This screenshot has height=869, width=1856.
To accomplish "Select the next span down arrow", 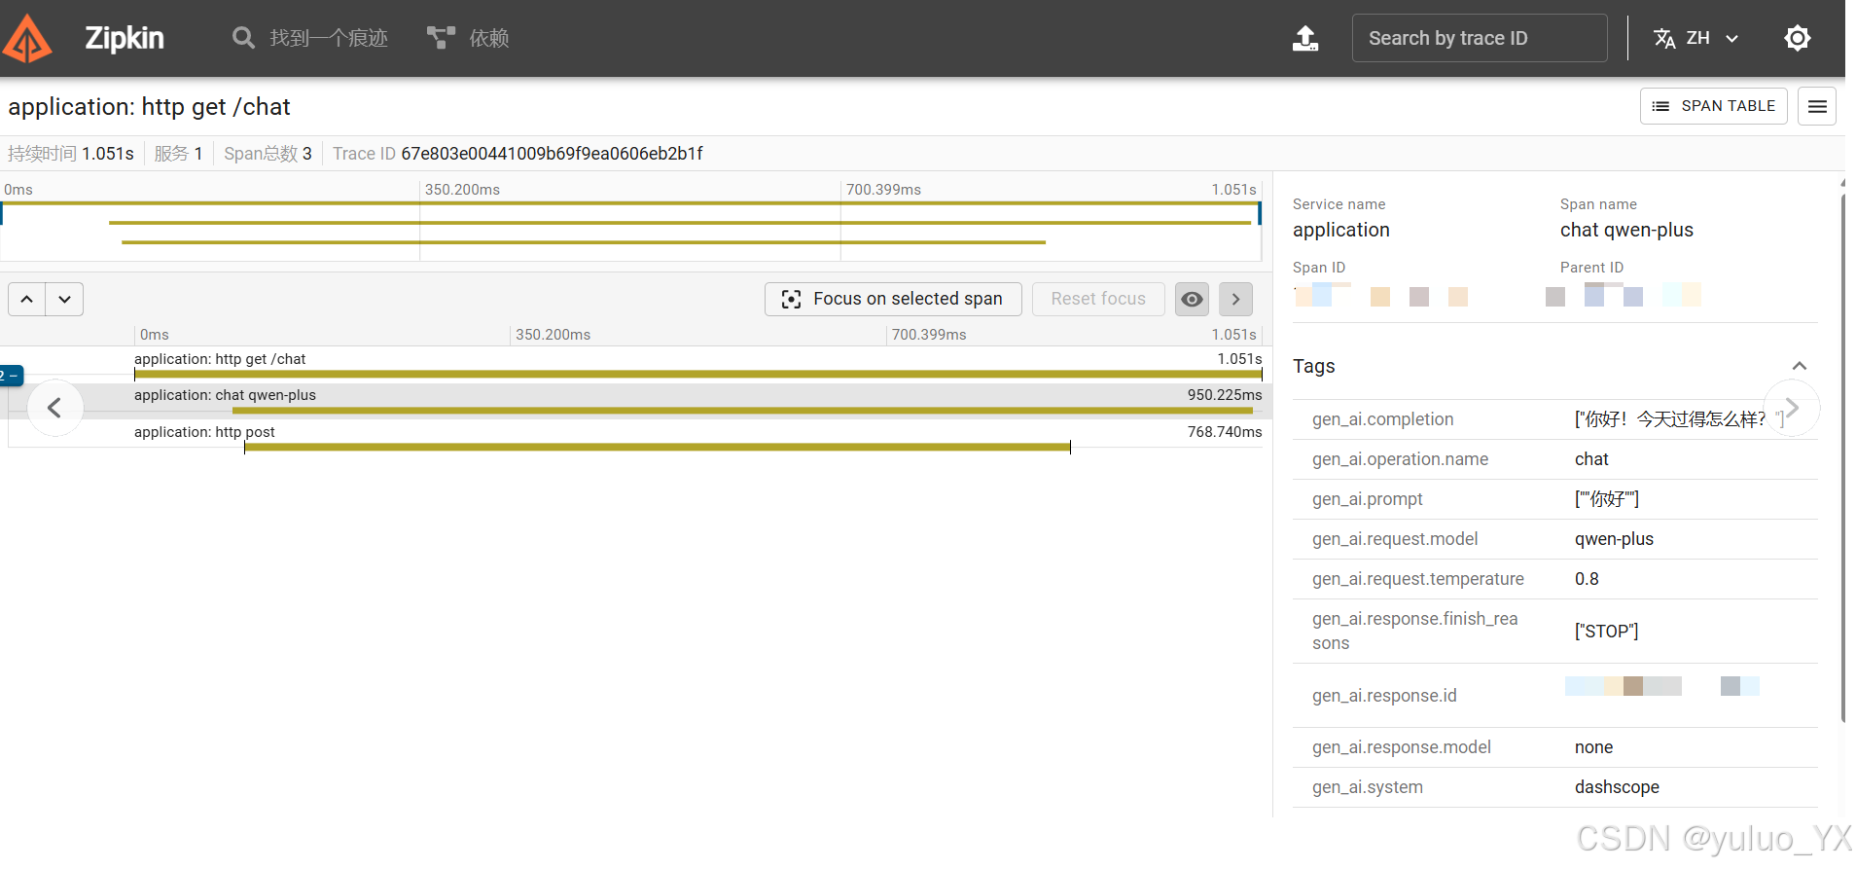I will pyautogui.click(x=64, y=299).
